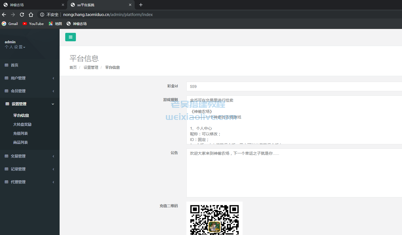Click the browser forward arrow
Viewport: 402px width, 235px height.
click(13, 15)
